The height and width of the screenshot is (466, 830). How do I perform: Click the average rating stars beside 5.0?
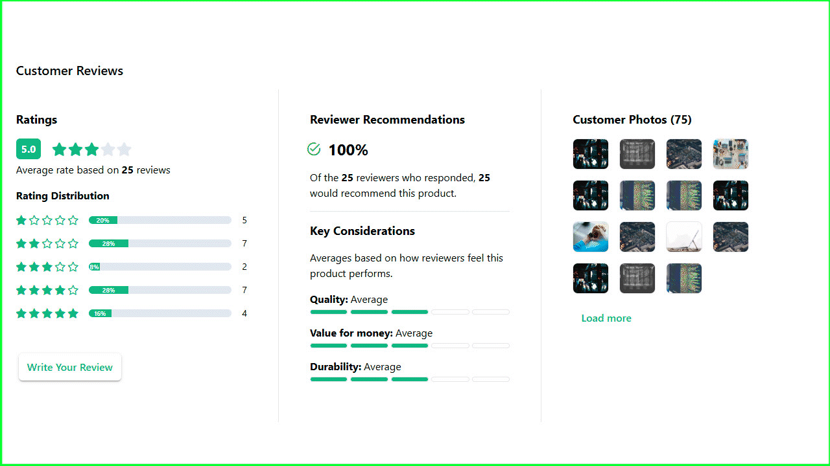point(92,150)
